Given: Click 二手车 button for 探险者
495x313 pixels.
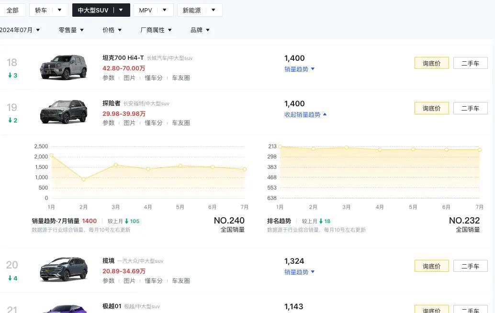Looking at the screenshot, I should (471, 108).
